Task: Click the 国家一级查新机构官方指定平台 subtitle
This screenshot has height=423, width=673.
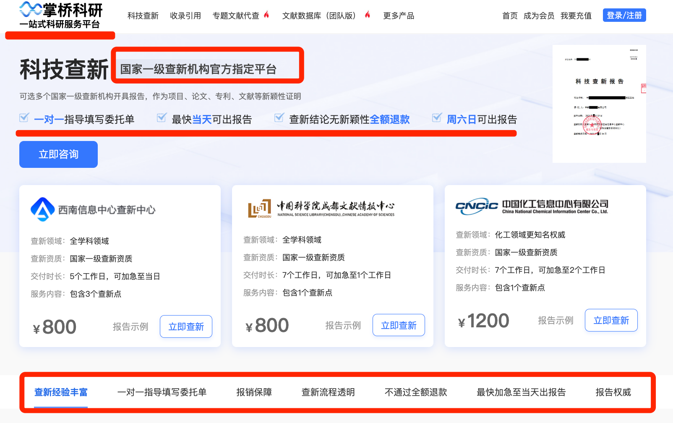Action: pos(198,69)
